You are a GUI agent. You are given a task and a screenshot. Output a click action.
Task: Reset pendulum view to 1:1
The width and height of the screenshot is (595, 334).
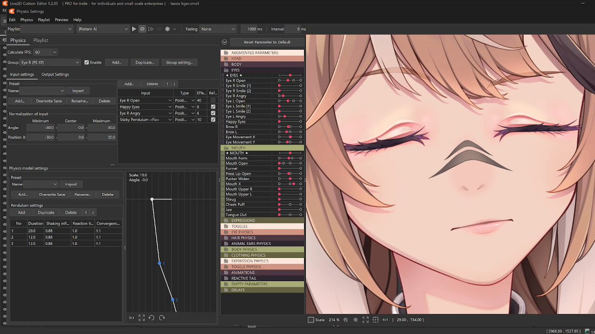[x=131, y=318]
